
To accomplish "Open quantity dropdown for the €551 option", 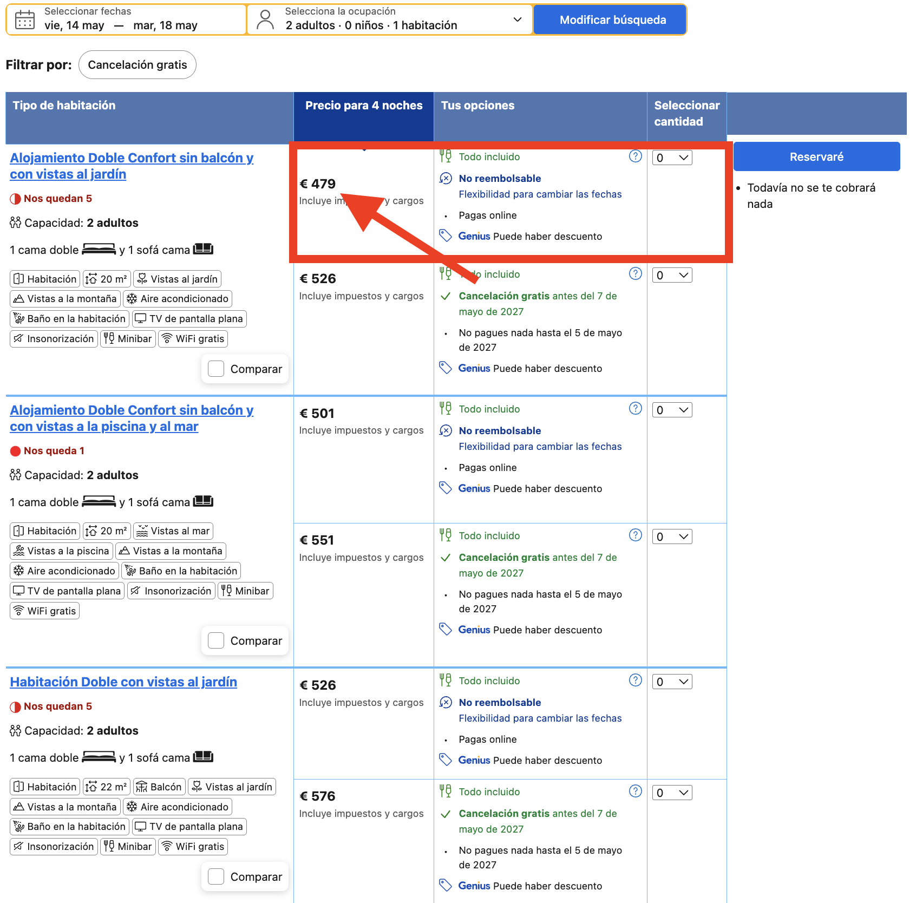I will [672, 537].
